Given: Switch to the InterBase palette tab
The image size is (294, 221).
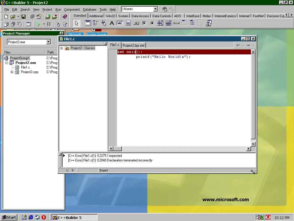Looking at the screenshot, I should click(x=193, y=16).
